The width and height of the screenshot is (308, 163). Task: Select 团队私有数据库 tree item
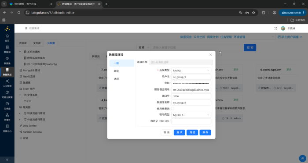point(34,58)
